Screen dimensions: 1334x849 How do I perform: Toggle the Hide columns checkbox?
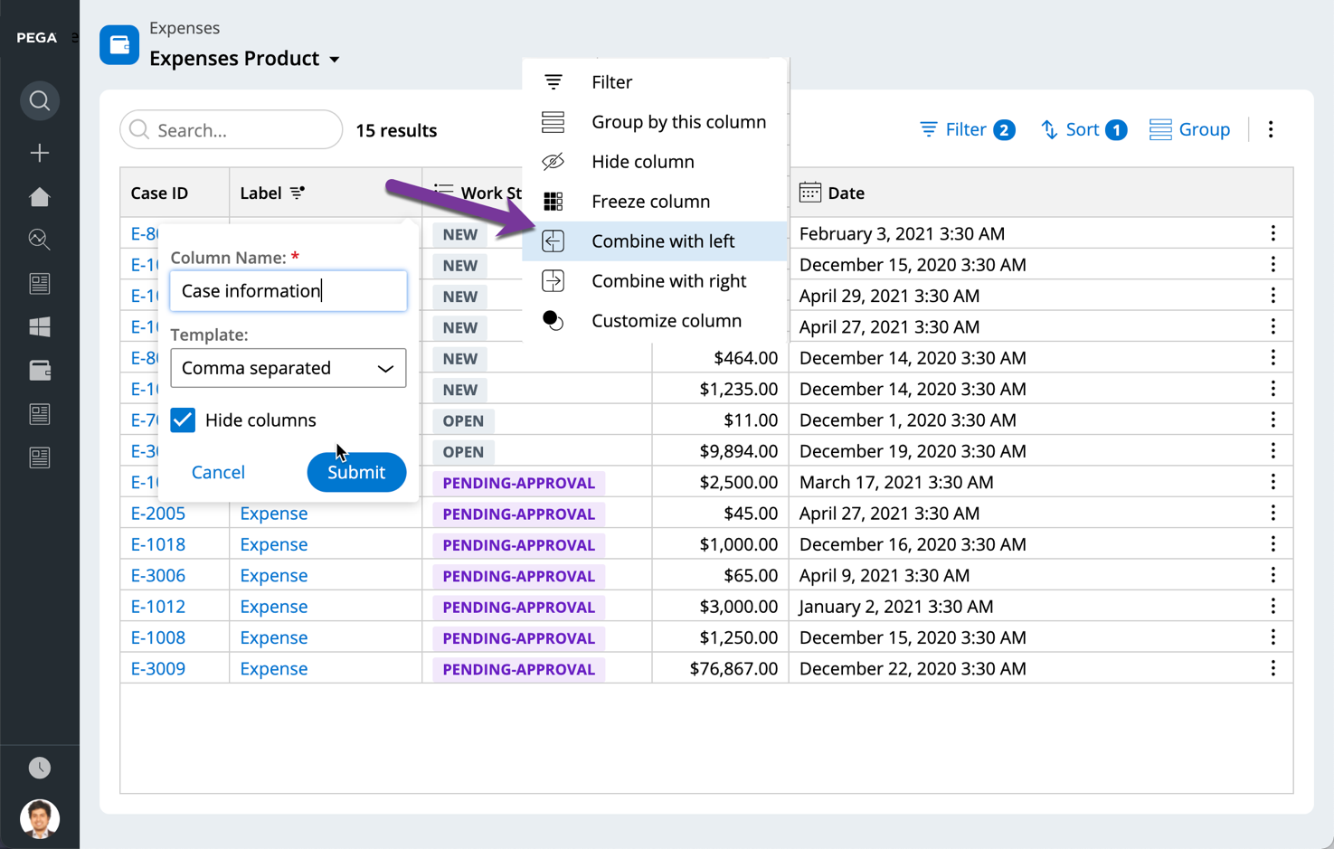183,420
